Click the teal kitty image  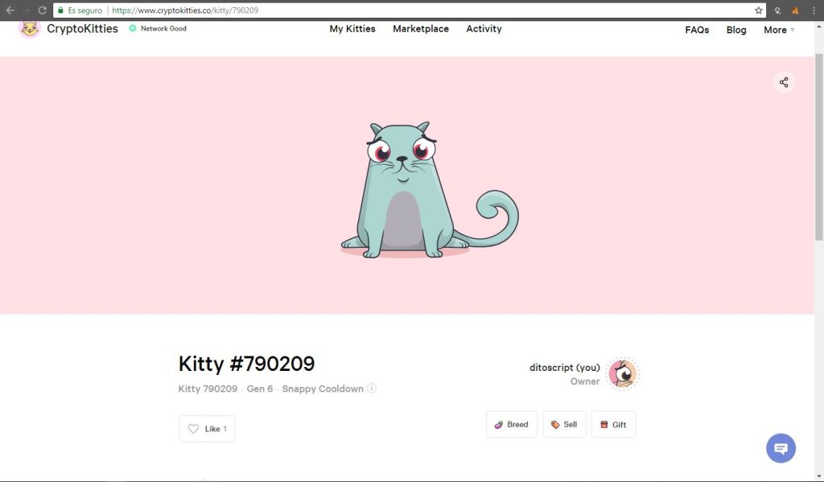coord(428,190)
